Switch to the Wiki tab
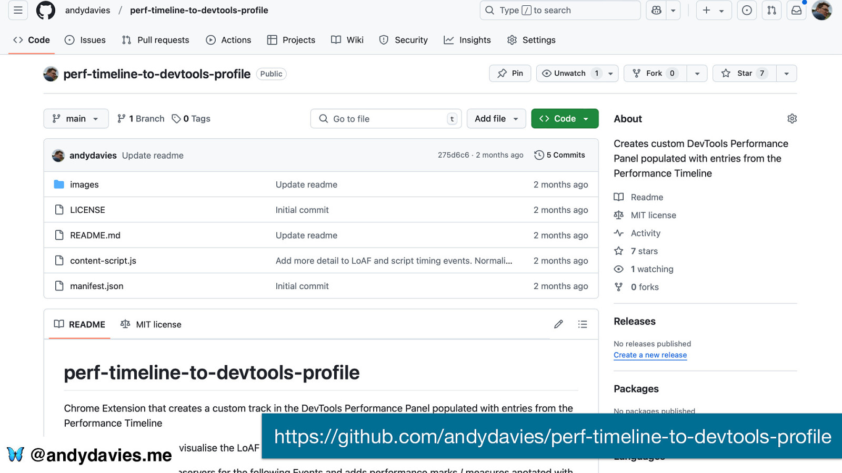The width and height of the screenshot is (842, 473). (347, 40)
